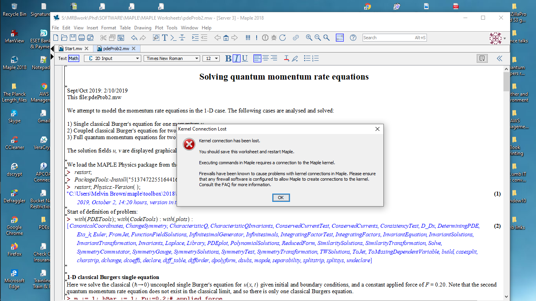Click the worksheet vertical scrollbar thumb
This screenshot has width=536, height=301.
506,82
